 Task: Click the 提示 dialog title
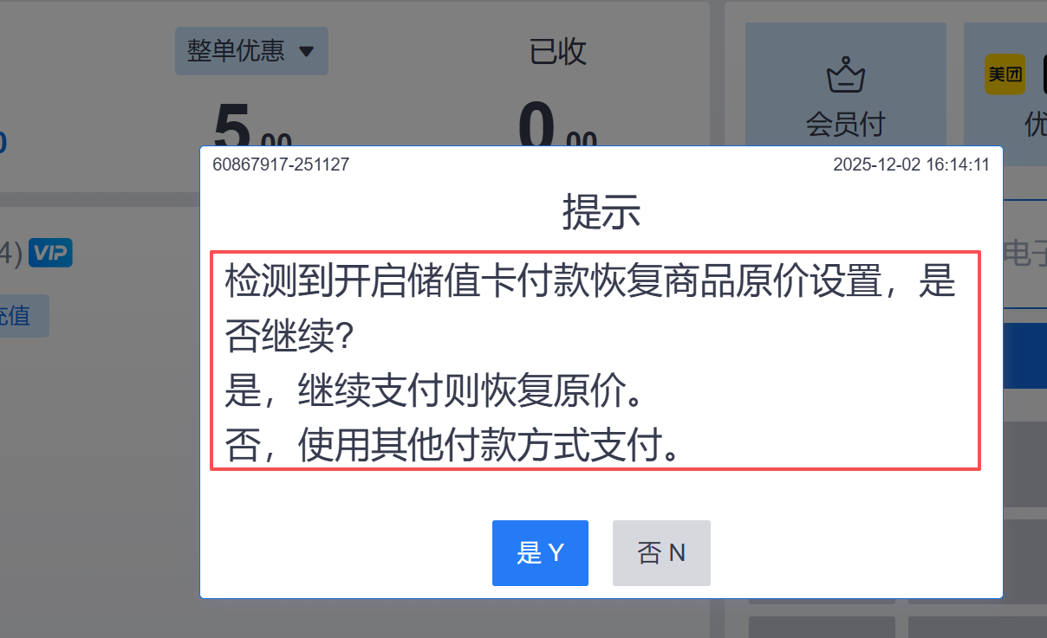coord(602,211)
